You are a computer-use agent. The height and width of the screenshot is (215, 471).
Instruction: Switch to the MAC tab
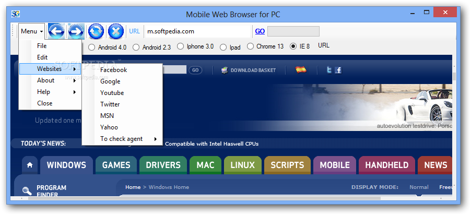(x=205, y=165)
